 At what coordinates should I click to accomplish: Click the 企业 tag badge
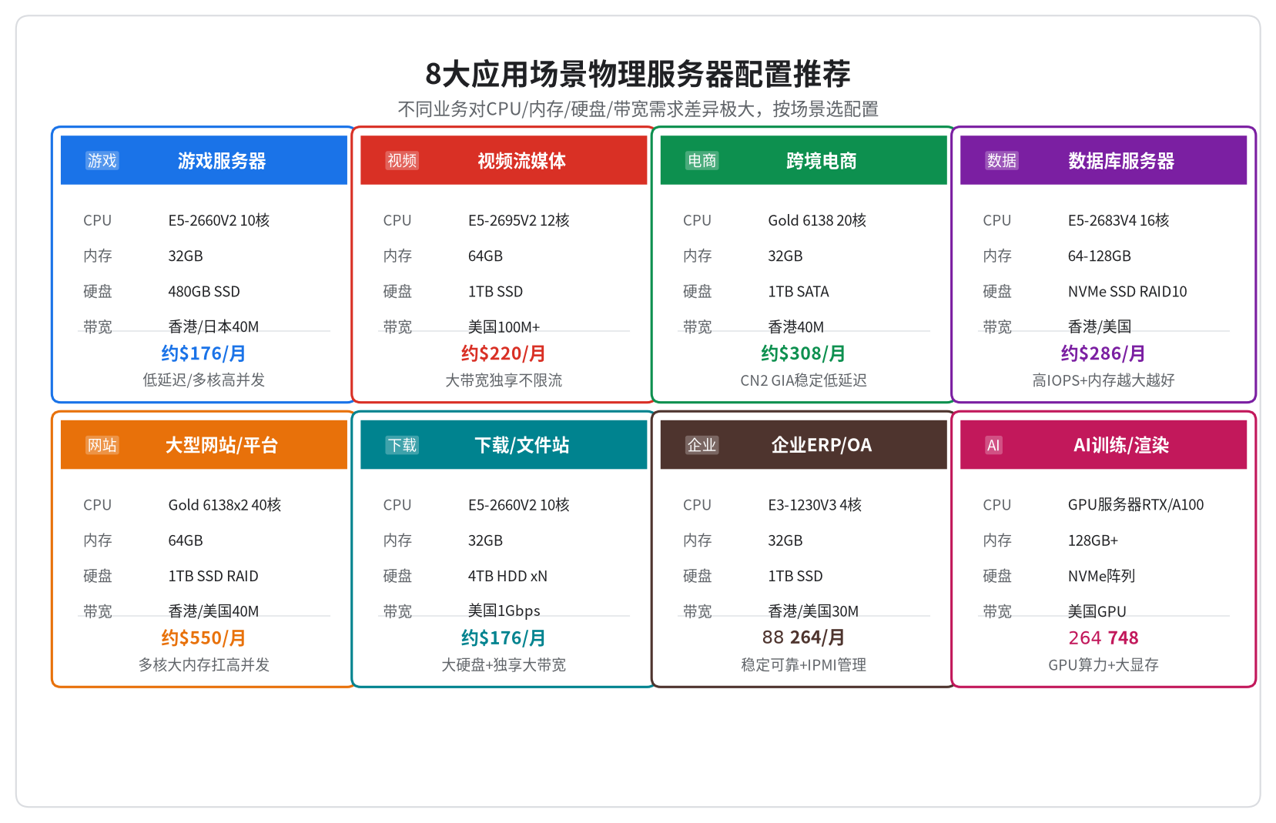[702, 445]
